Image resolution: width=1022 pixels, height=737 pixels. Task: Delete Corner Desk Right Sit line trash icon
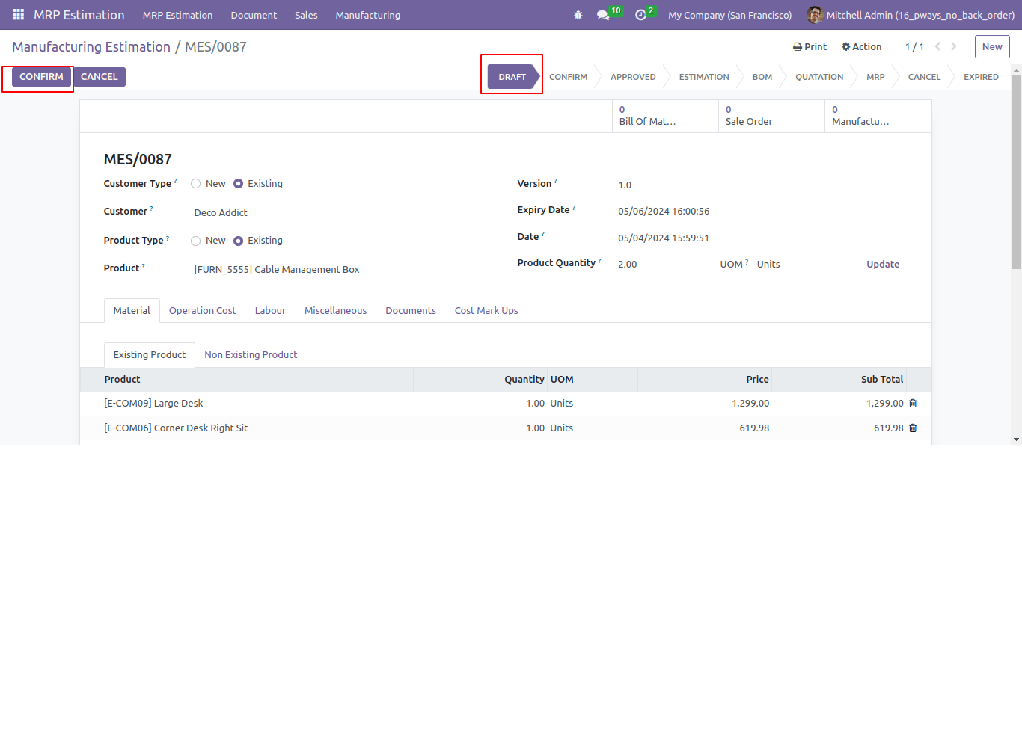click(x=913, y=428)
